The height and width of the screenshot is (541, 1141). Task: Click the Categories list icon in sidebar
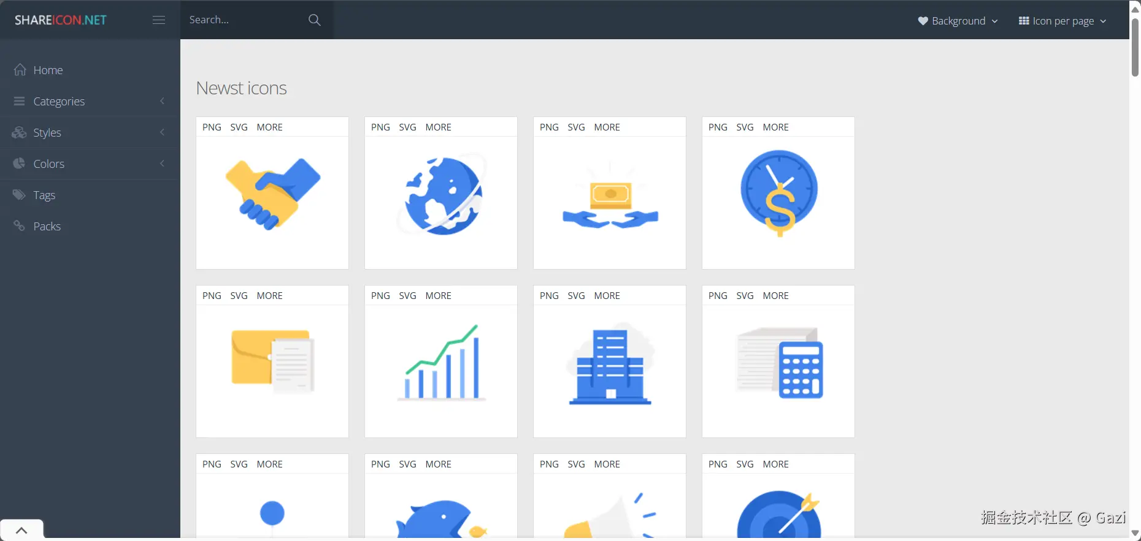20,100
